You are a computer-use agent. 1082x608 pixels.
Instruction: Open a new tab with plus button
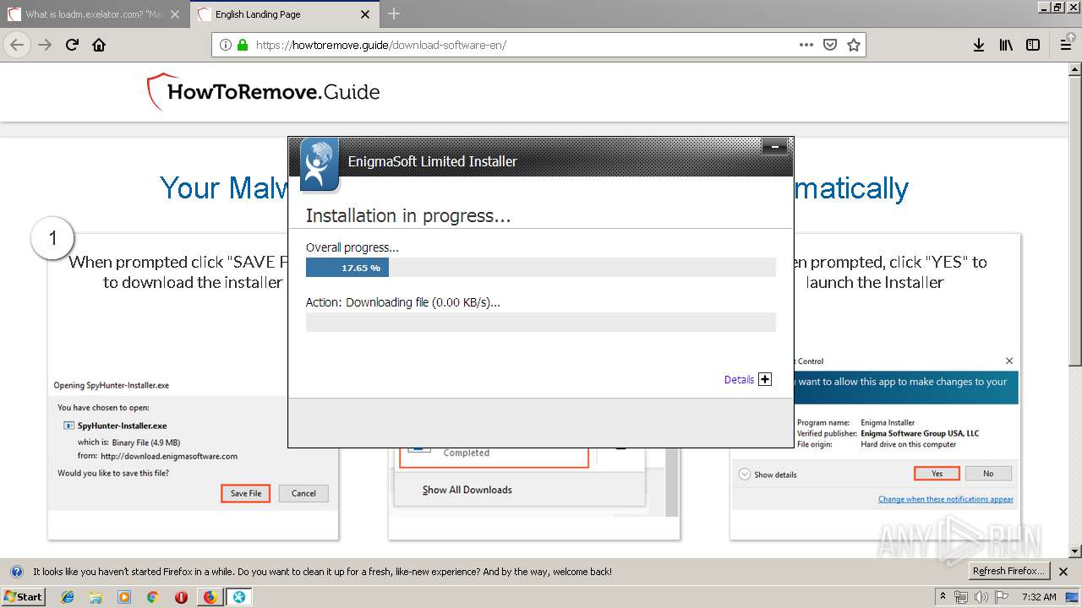pos(394,14)
